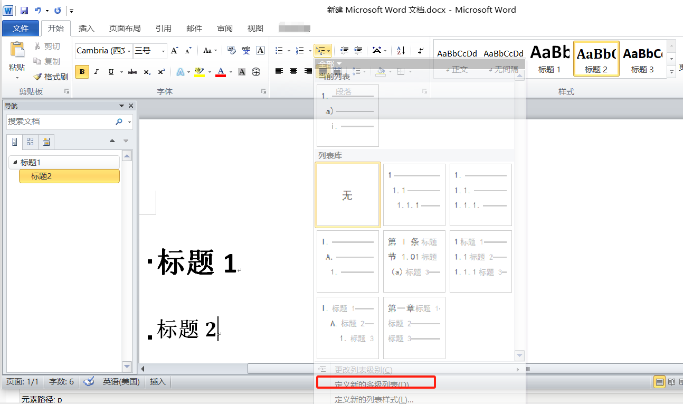Click the Copy (复制) icon

click(x=37, y=61)
